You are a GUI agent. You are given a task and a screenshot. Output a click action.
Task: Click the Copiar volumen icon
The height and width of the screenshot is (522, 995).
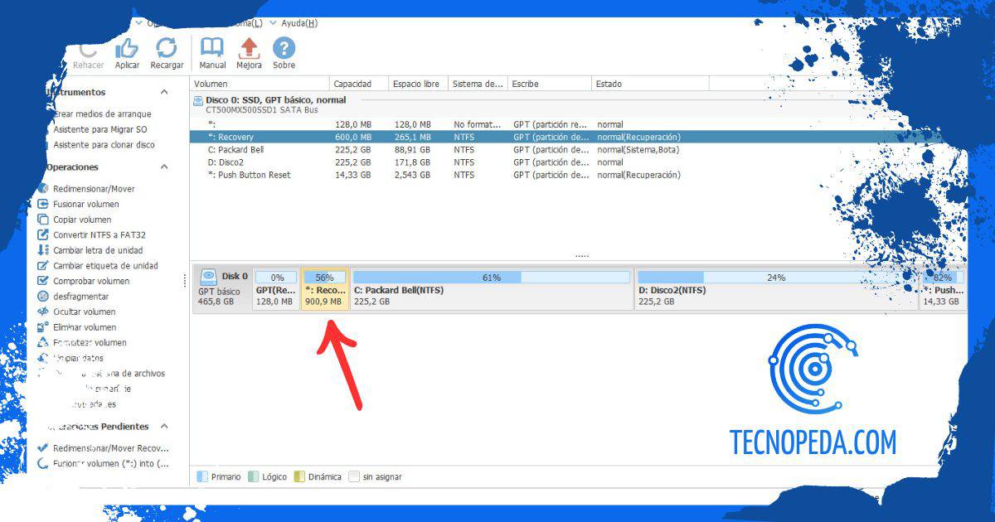44,220
